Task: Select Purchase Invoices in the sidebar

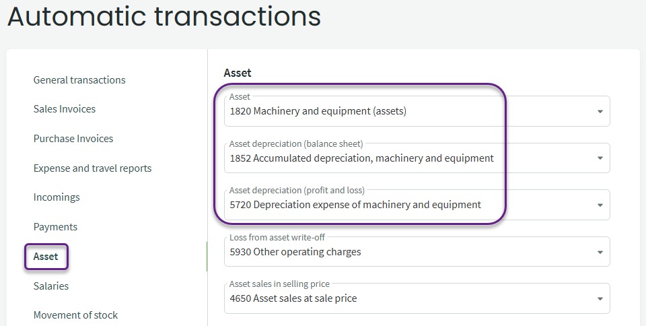Action: (x=73, y=139)
